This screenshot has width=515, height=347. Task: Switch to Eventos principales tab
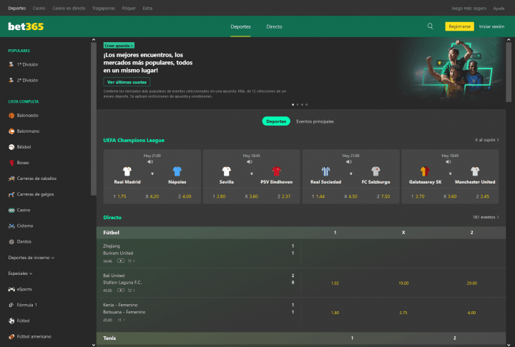315,121
